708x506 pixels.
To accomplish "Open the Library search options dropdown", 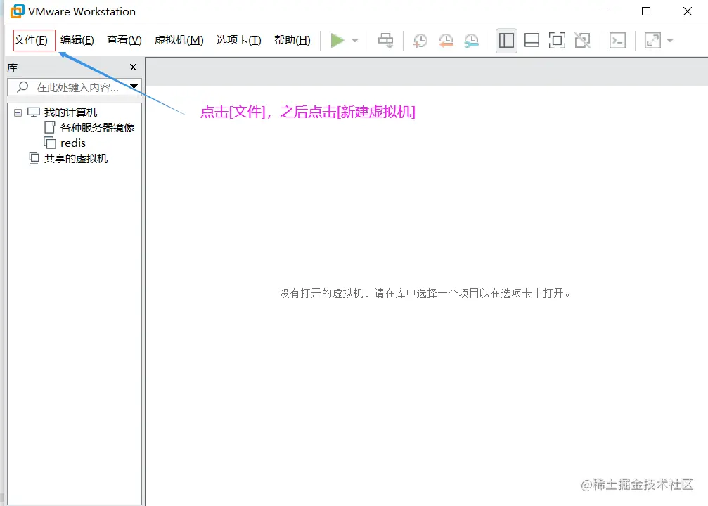I will click(134, 86).
